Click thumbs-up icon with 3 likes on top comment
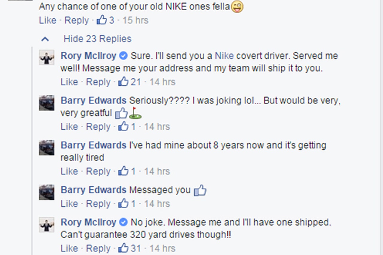Viewport: 383px width, 255px height. (102, 20)
